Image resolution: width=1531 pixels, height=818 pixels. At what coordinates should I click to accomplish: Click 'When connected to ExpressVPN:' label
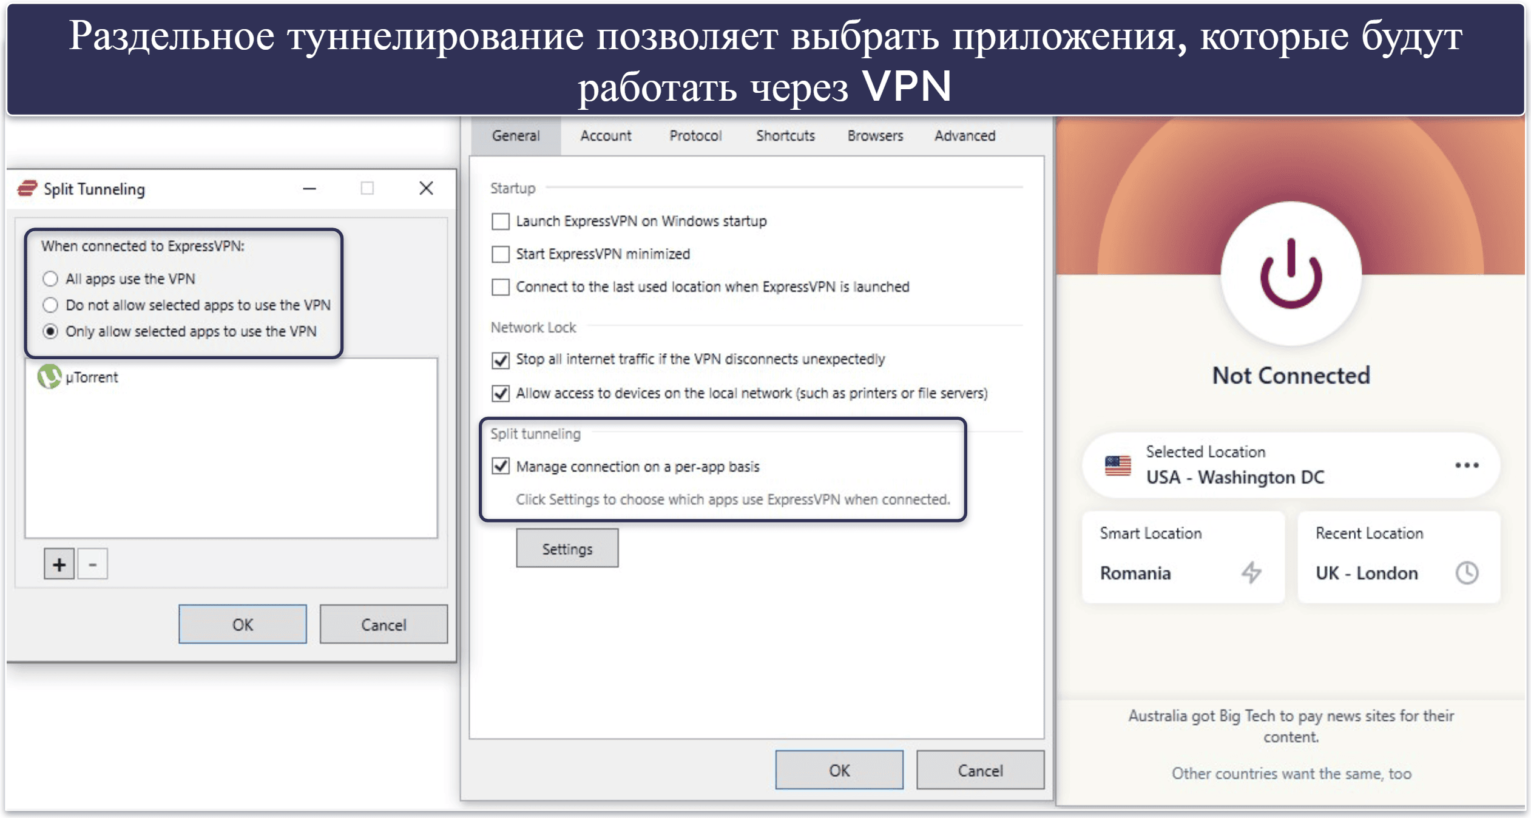point(143,246)
